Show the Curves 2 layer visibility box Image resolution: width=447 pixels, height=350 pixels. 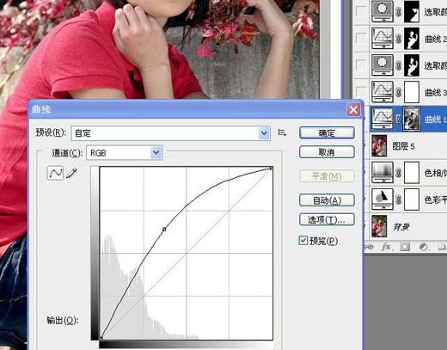(360, 38)
